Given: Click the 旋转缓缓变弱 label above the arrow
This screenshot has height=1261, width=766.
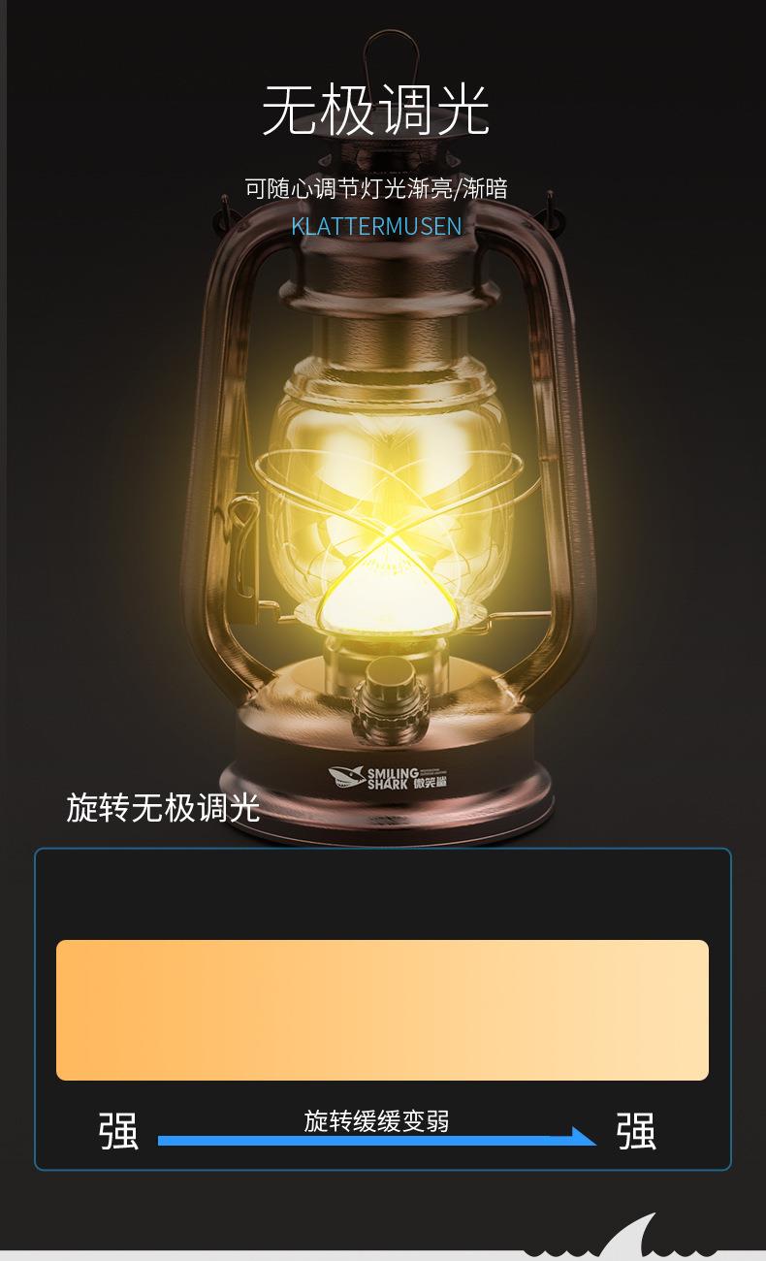Looking at the screenshot, I should (x=376, y=1120).
